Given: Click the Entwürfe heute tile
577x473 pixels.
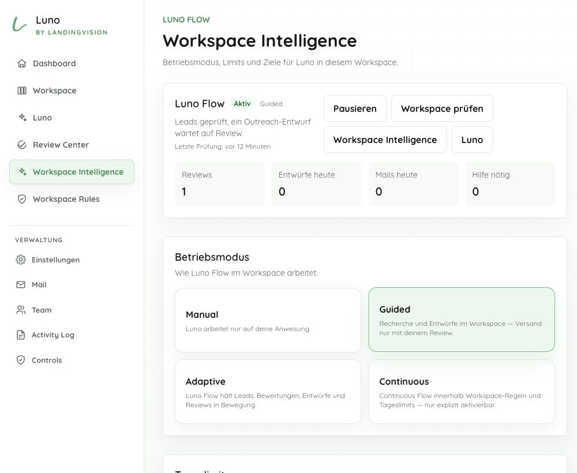Looking at the screenshot, I should 316,184.
